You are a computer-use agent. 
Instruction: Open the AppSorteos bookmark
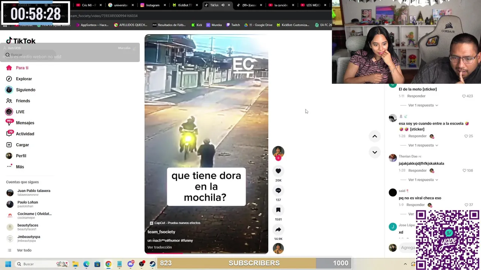pyautogui.click(x=92, y=25)
